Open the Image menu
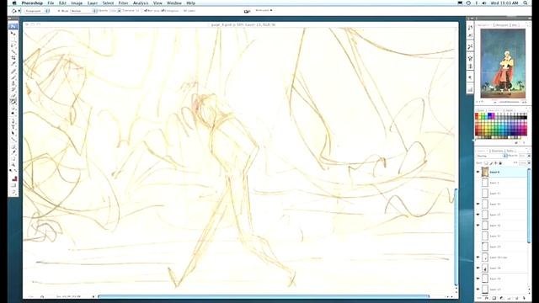 click(x=77, y=3)
